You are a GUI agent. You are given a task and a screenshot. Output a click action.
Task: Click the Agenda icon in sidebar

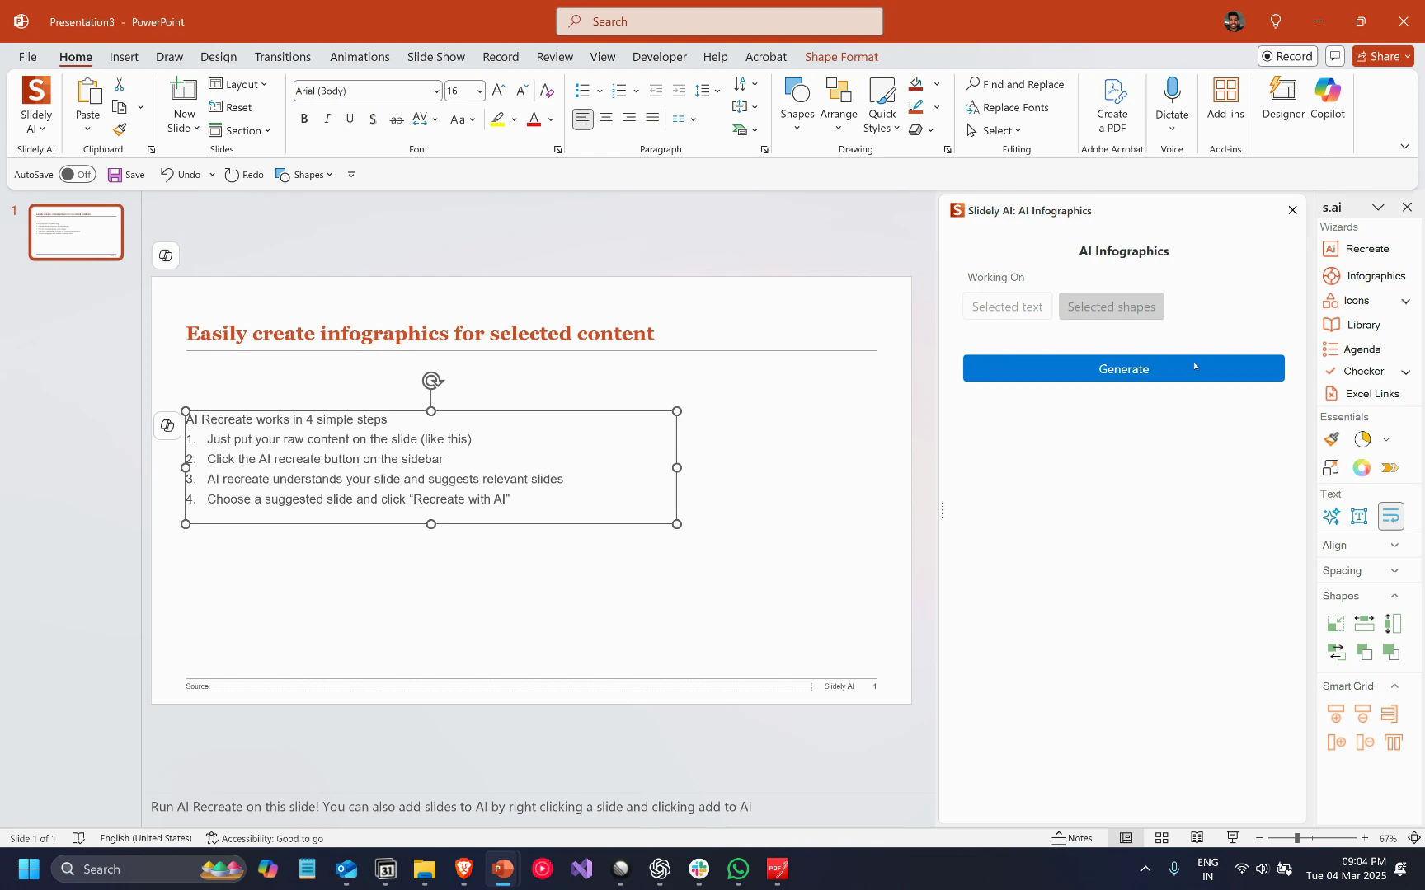[1330, 349]
